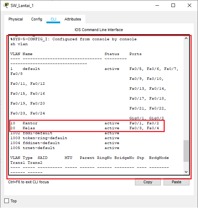Open the Physical tab
The width and height of the screenshot is (198, 208).
tap(16, 19)
